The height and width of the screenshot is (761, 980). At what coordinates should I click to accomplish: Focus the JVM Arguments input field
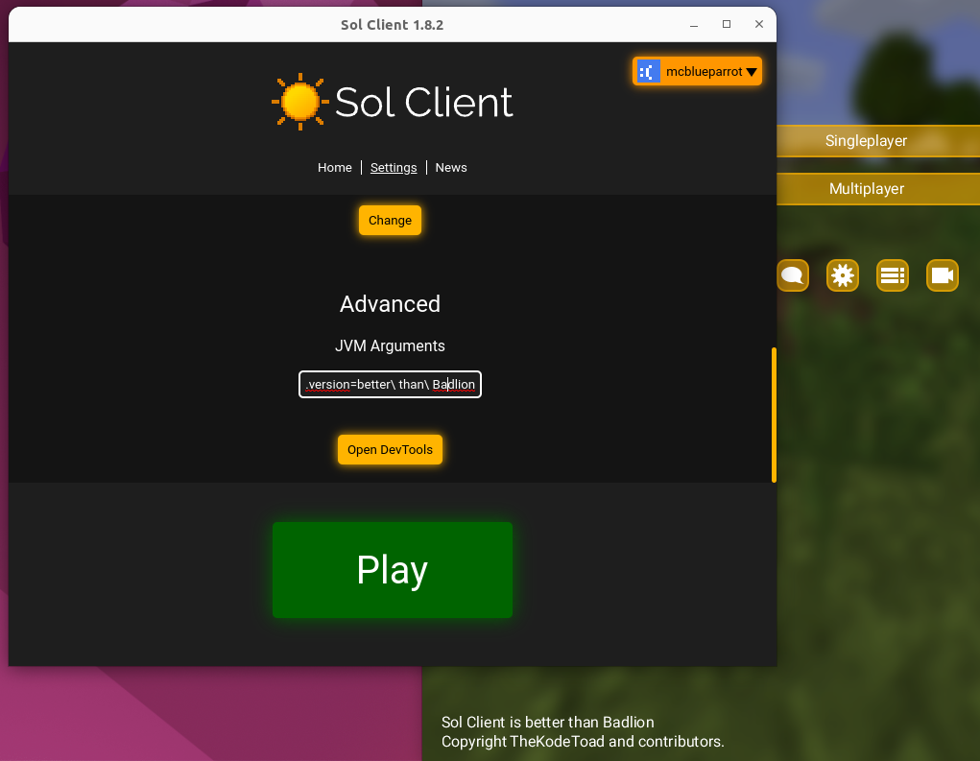pos(390,384)
